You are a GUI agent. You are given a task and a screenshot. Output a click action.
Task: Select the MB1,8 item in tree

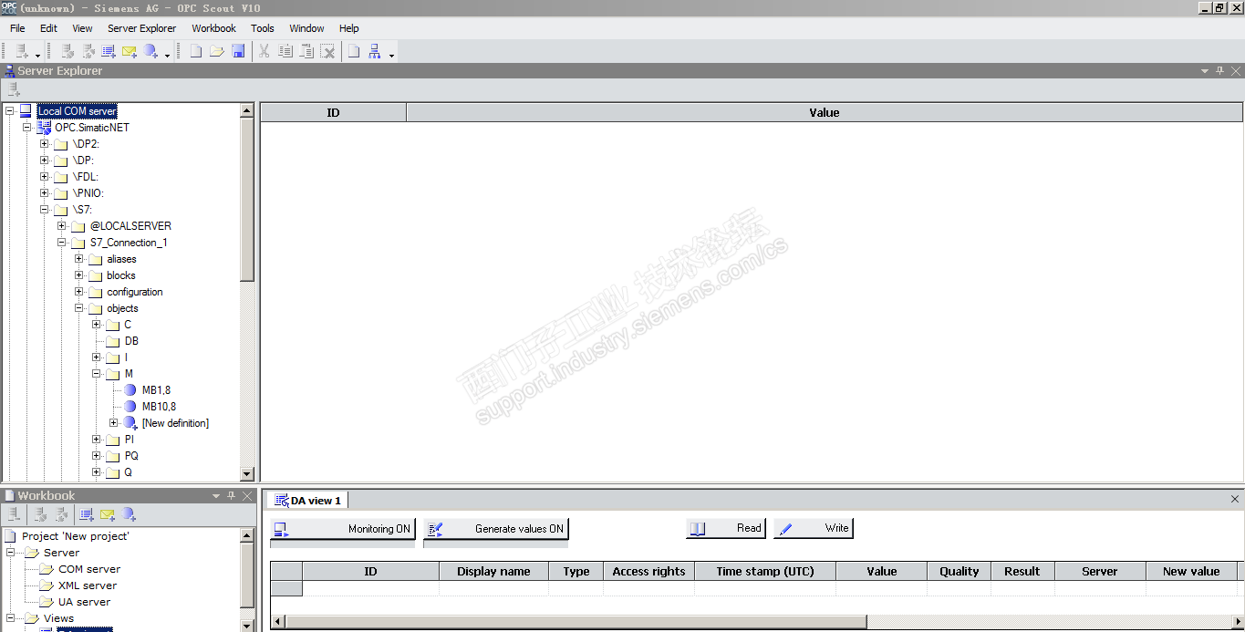156,390
